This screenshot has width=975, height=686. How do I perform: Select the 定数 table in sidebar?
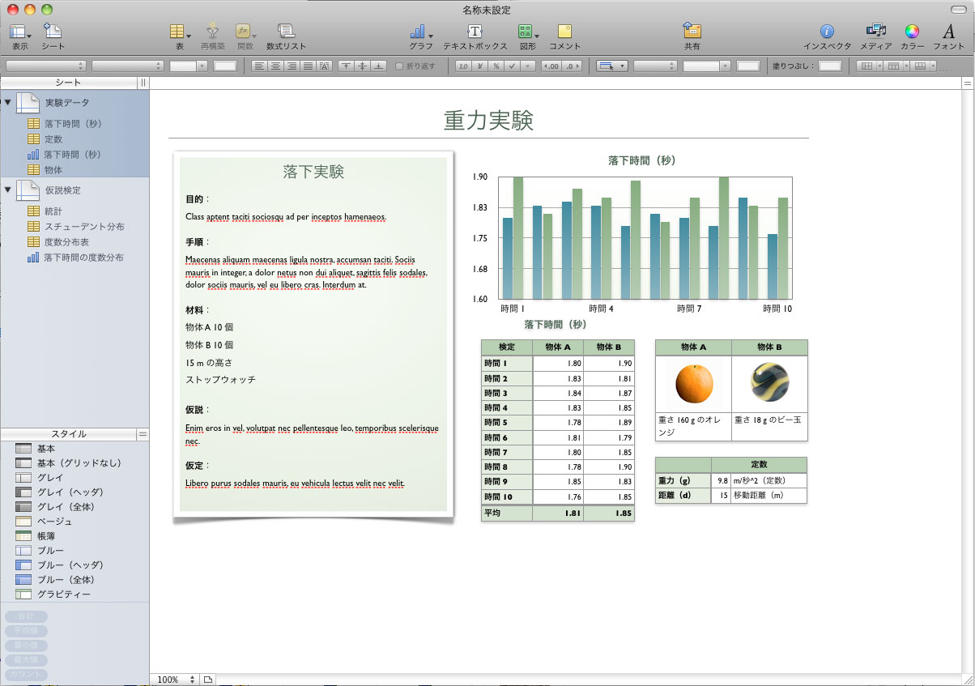(x=53, y=139)
